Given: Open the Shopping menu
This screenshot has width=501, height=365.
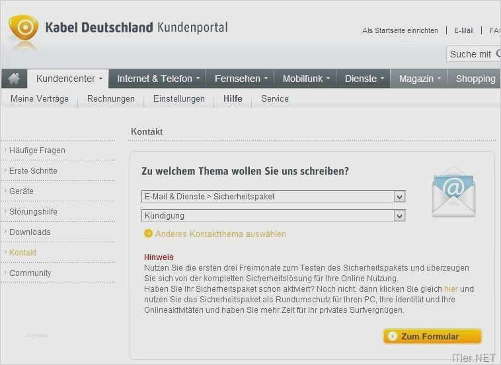Looking at the screenshot, I should tap(475, 79).
